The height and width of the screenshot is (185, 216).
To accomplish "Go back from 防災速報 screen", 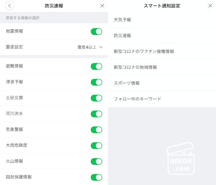I will point(10,6).
